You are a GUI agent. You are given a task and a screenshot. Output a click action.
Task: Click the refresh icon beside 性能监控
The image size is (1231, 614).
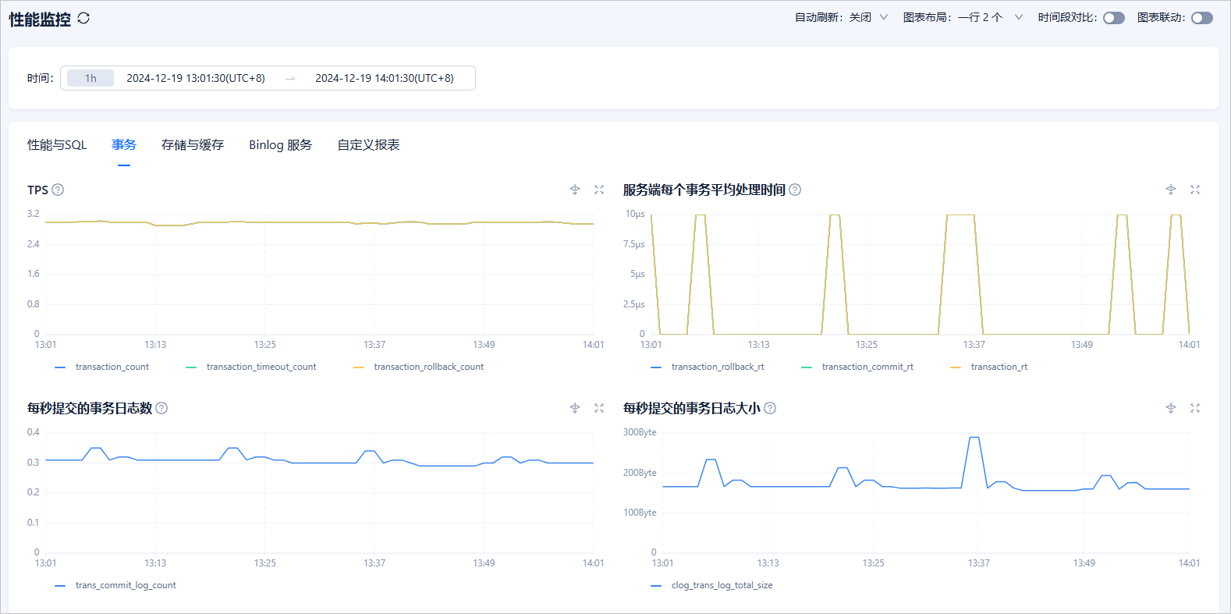tap(83, 18)
